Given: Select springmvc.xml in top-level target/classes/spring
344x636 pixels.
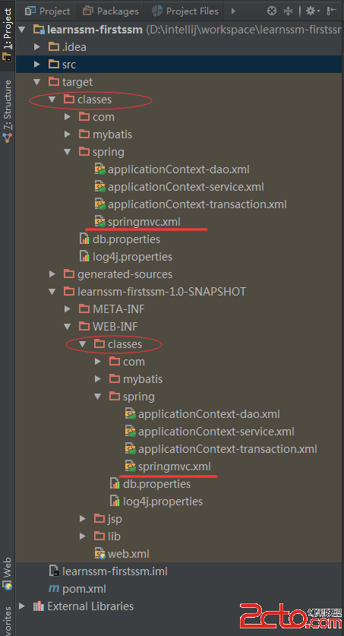Looking at the screenshot, I should click(x=144, y=221).
